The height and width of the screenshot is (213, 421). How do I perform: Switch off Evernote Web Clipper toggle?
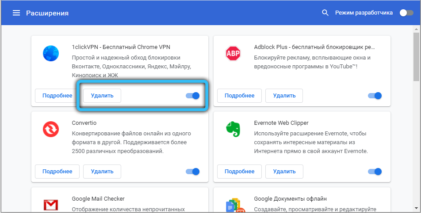(375, 172)
